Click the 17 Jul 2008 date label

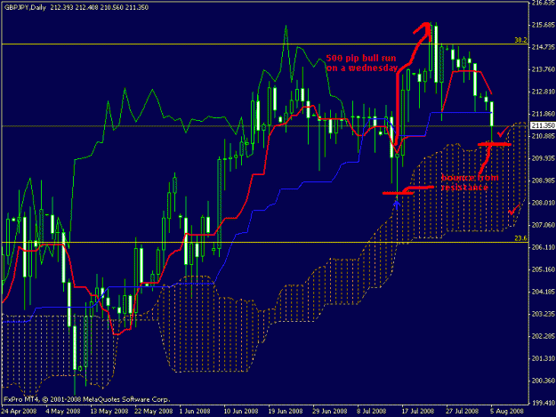click(x=418, y=411)
